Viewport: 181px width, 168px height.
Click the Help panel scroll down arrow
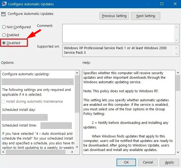pos(178,152)
